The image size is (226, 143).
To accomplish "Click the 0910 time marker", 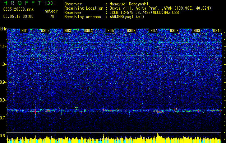I will tap(217, 31).
